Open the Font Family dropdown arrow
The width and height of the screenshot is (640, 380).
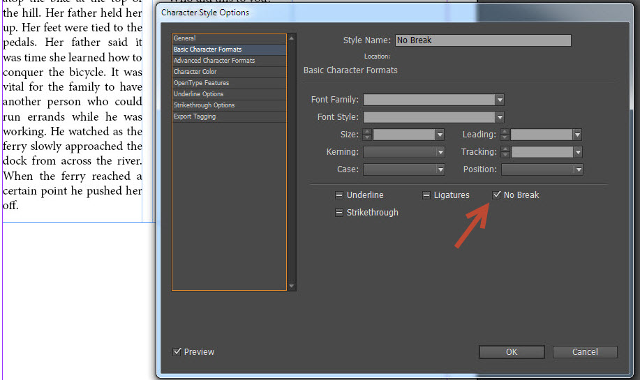(x=500, y=100)
